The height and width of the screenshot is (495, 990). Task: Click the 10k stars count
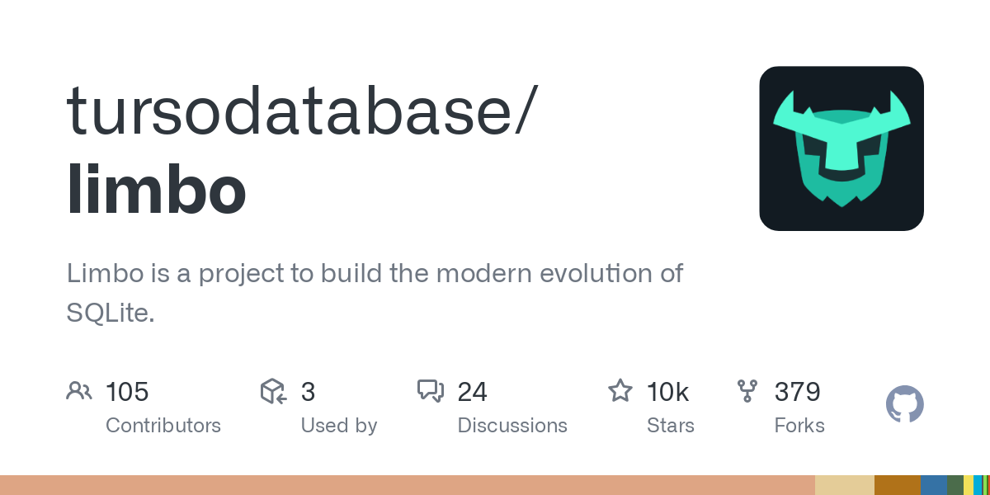[x=667, y=392]
